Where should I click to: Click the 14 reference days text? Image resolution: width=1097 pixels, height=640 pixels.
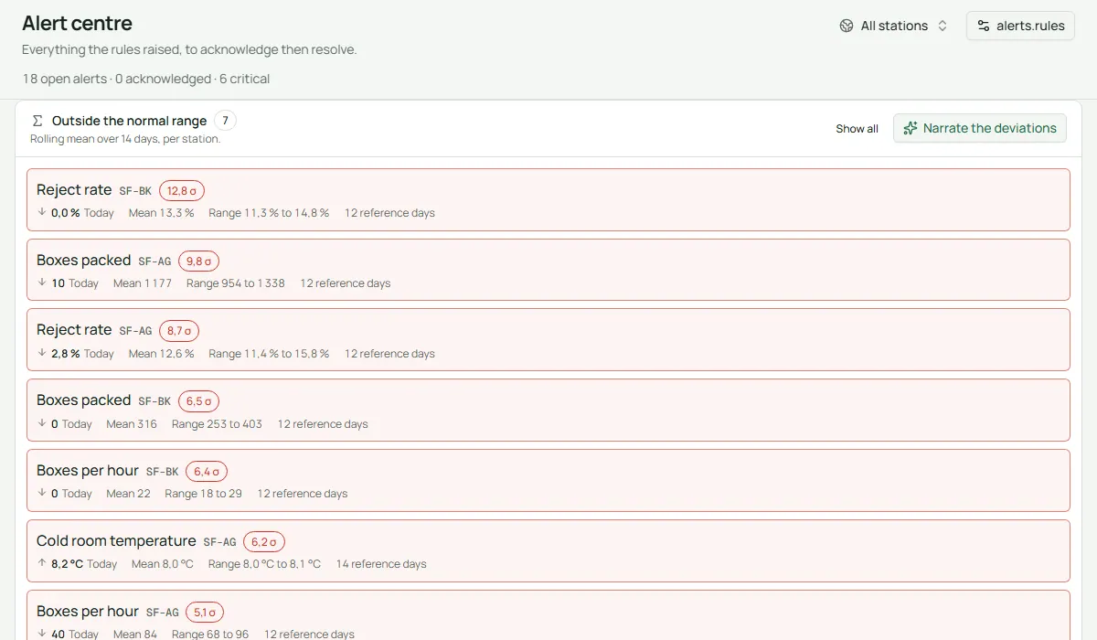click(x=381, y=564)
